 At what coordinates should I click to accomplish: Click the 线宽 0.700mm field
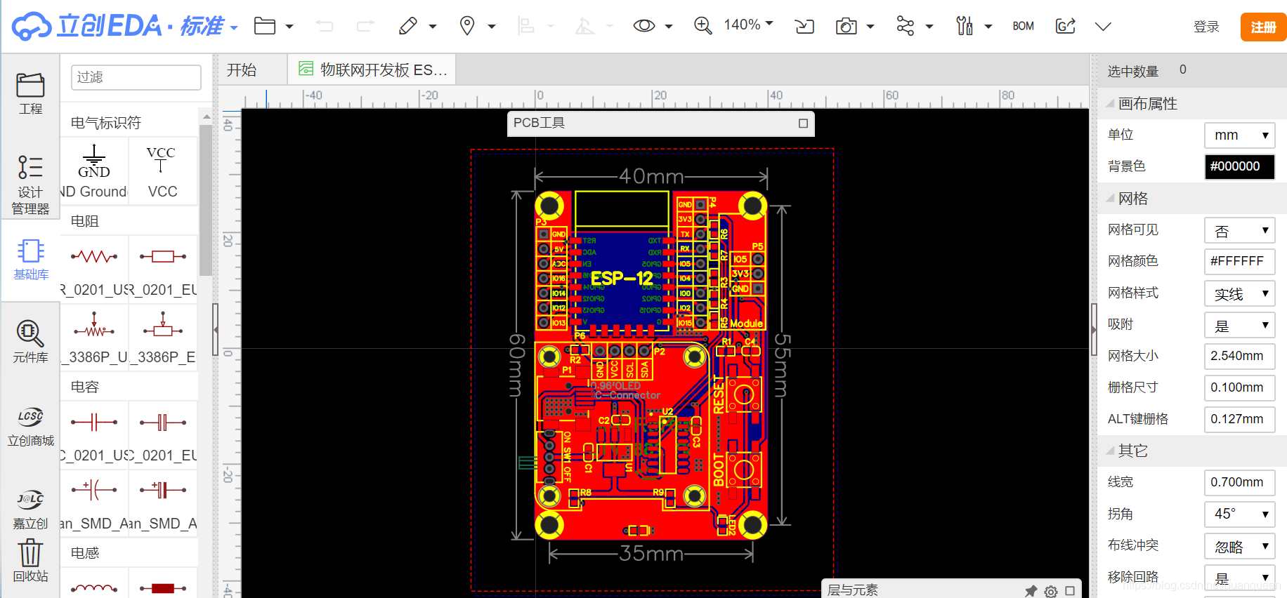pos(1239,482)
